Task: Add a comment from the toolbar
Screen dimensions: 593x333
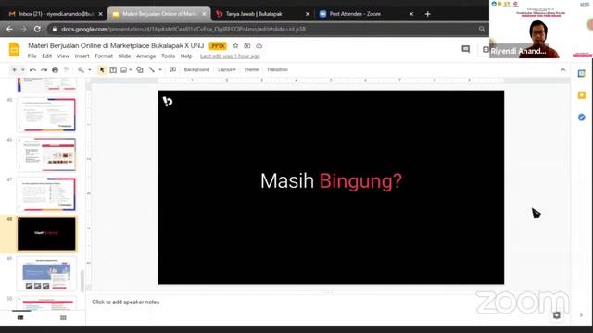Action: click(173, 70)
